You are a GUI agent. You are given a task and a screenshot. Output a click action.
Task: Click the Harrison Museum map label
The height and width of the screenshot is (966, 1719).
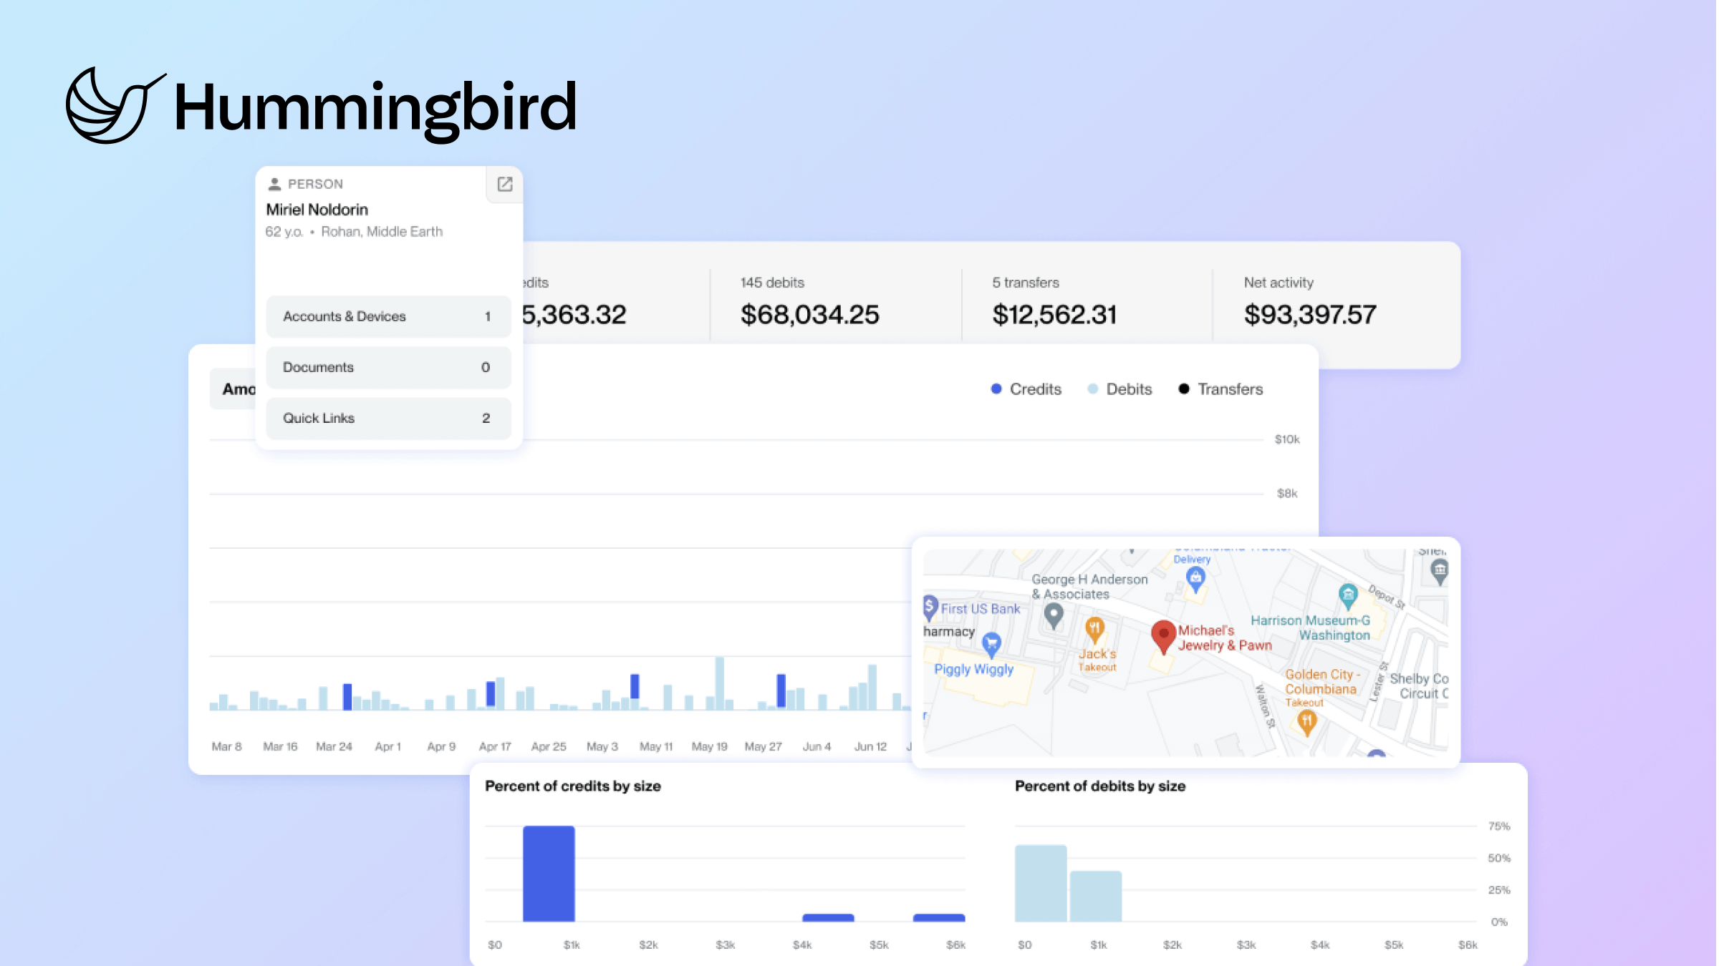[x=1311, y=628]
